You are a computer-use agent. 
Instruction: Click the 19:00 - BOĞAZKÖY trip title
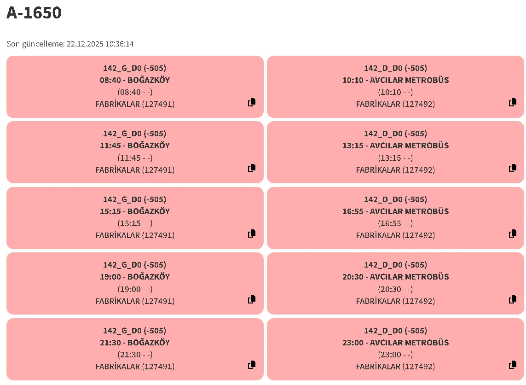click(x=135, y=277)
